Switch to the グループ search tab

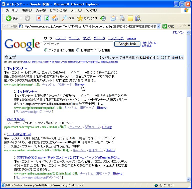pyautogui.click(x=99, y=38)
